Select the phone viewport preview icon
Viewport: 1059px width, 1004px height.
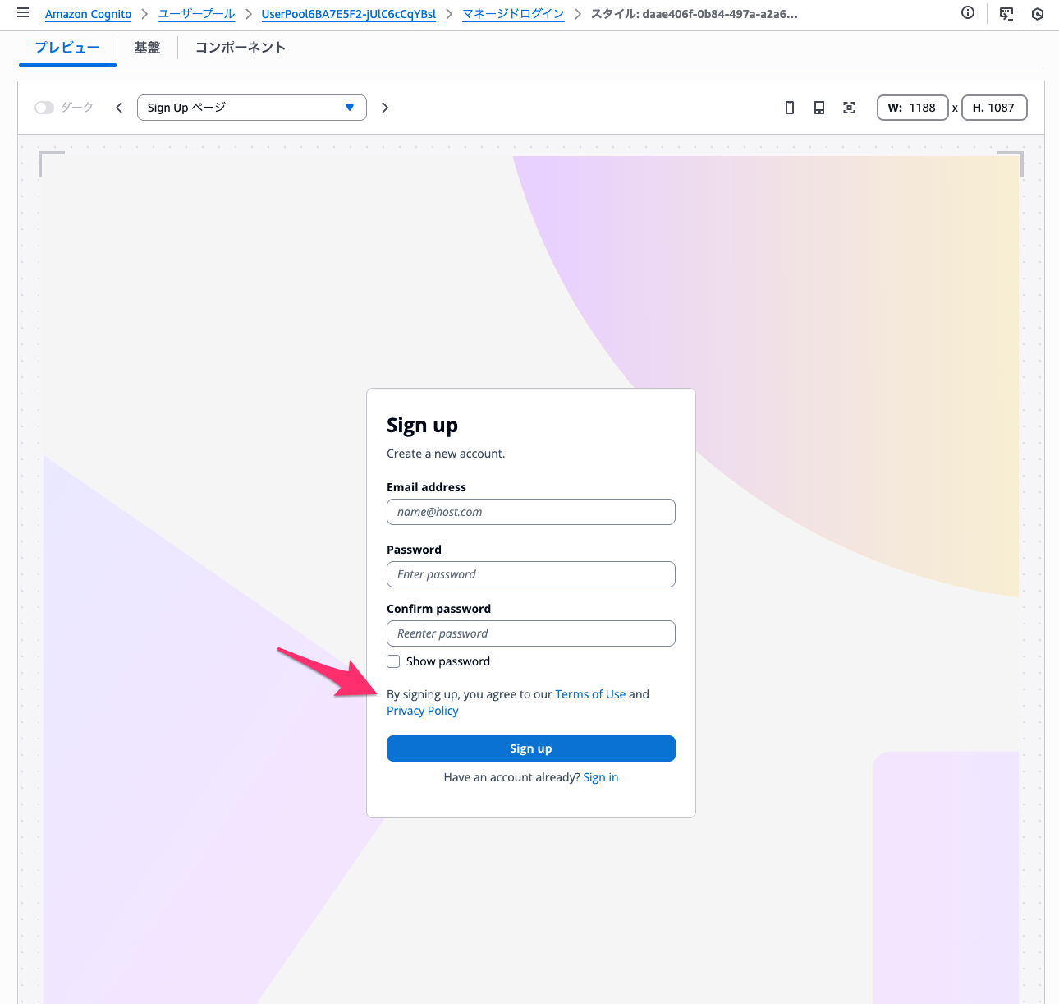(790, 108)
